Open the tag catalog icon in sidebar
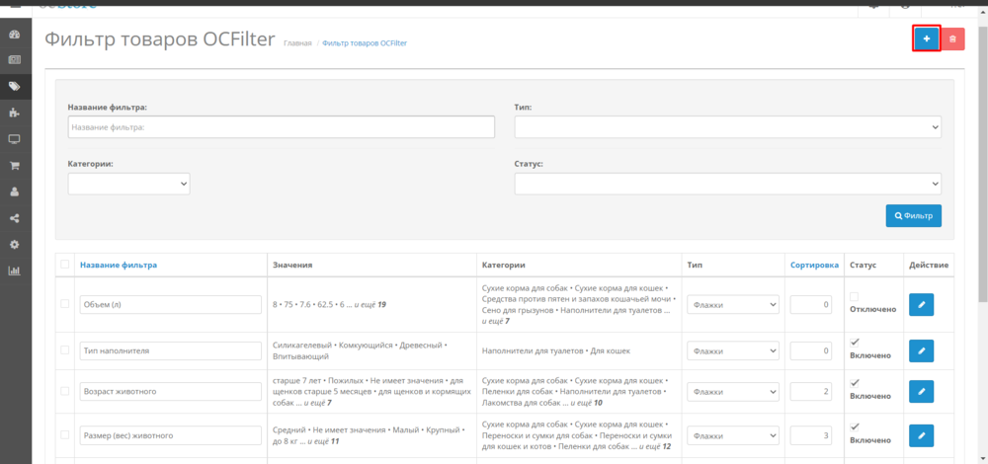 [15, 87]
